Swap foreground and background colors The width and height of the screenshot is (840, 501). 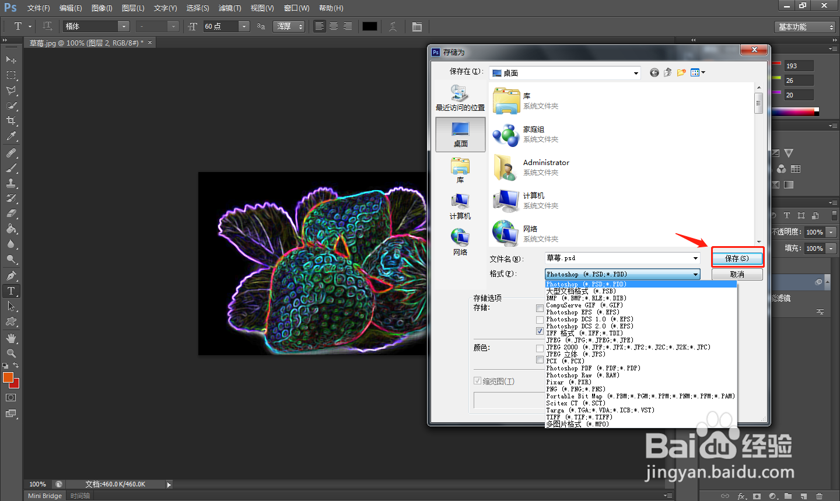[x=16, y=366]
